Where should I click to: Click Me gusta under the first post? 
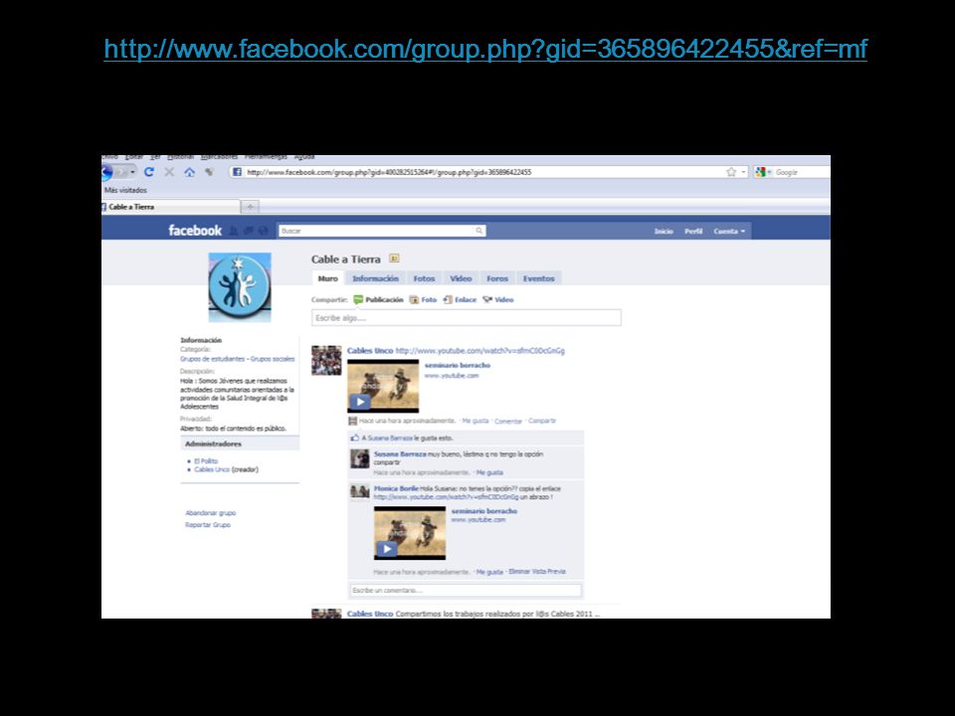476,421
